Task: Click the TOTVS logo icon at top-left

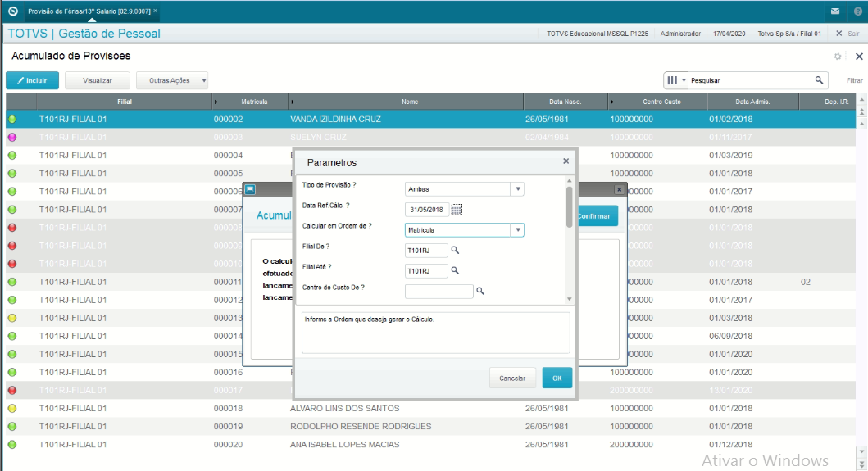Action: (13, 11)
